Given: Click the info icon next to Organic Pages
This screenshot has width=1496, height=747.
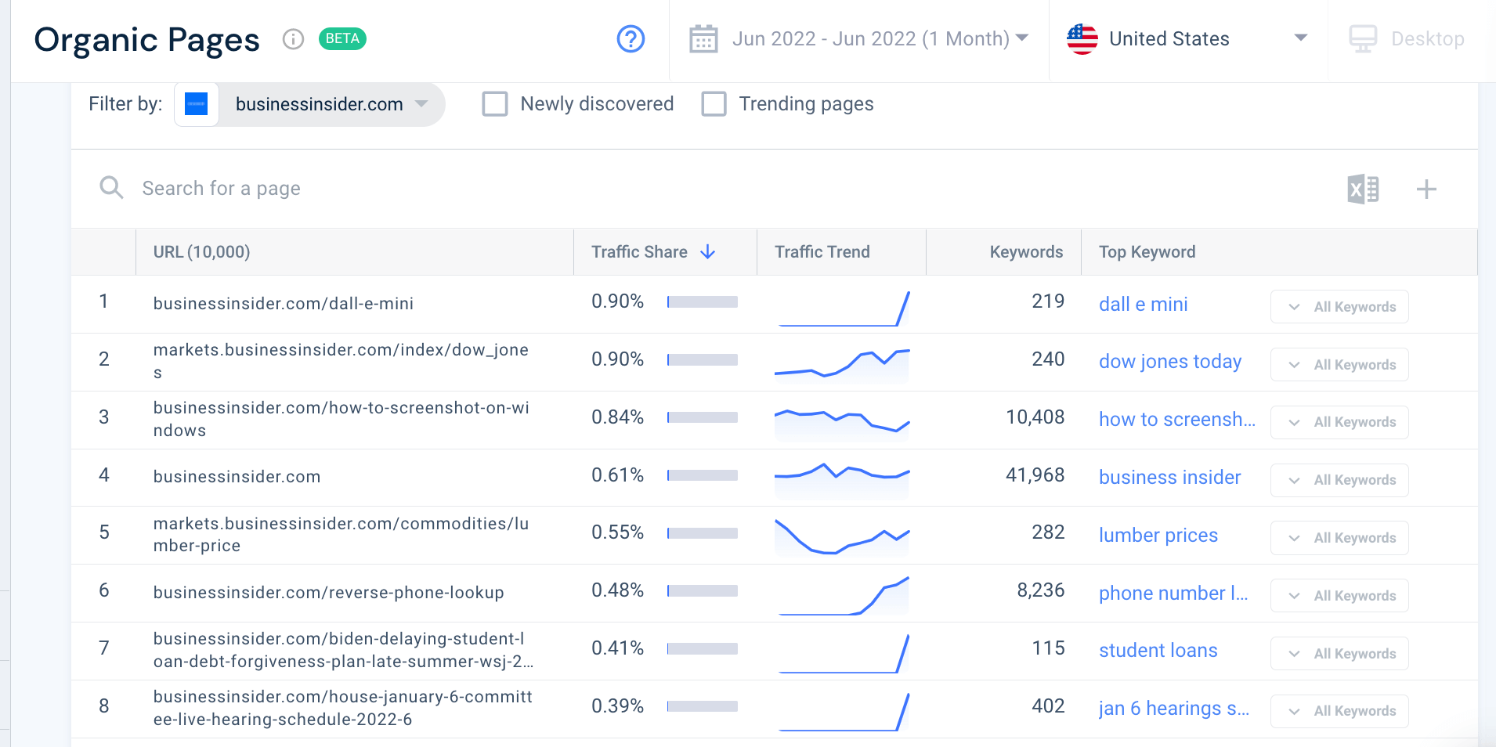Looking at the screenshot, I should (293, 38).
